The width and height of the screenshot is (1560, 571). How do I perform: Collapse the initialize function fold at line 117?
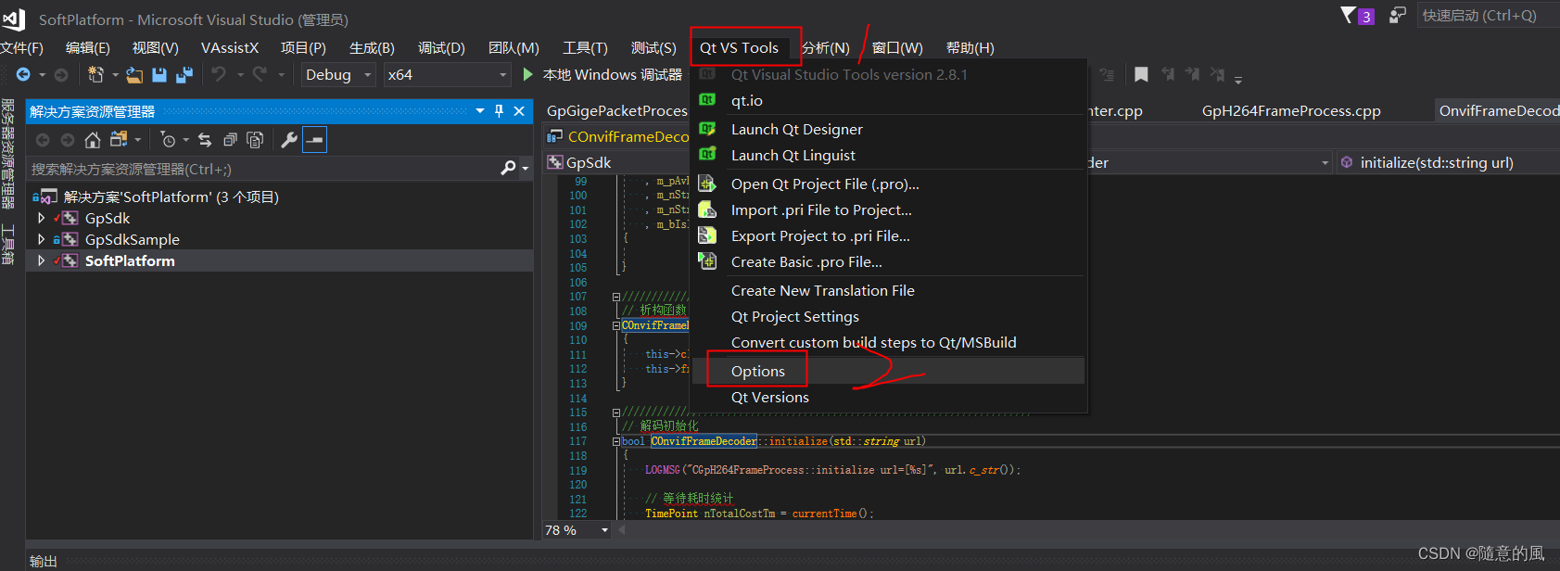coord(616,441)
